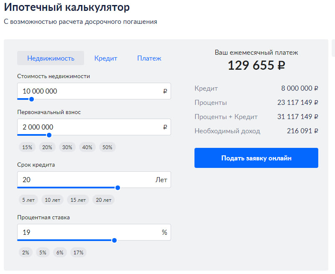Open the Кредит tab
Screen dimensions: 335x274
click(106, 58)
